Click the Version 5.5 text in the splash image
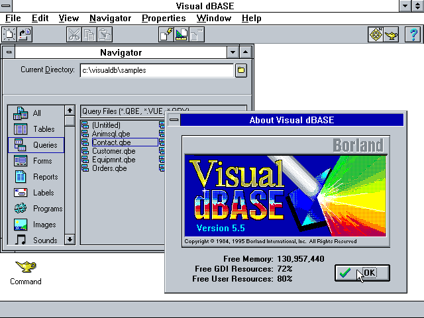 pyautogui.click(x=221, y=228)
